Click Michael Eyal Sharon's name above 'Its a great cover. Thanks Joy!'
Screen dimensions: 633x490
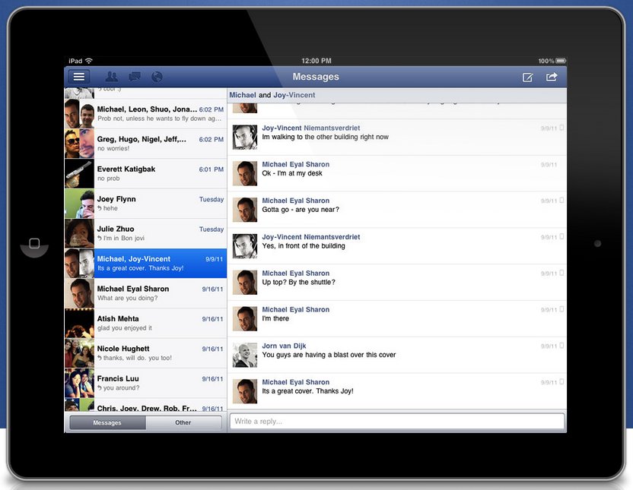pos(295,382)
